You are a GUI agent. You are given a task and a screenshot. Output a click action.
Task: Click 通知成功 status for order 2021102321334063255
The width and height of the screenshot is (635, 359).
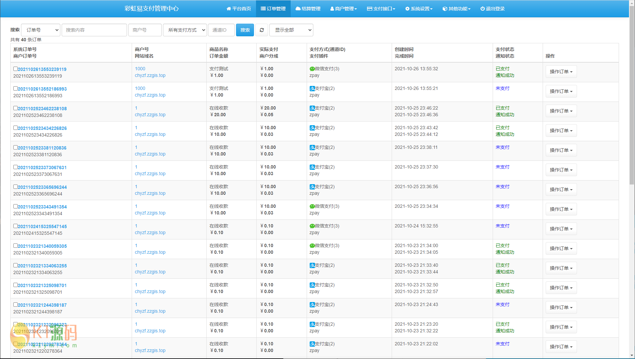pyautogui.click(x=505, y=272)
